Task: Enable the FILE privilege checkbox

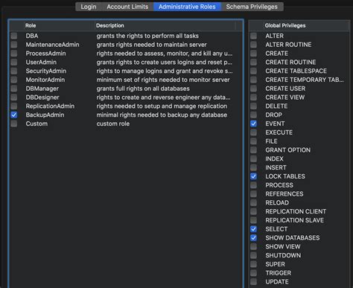Action: (253, 141)
